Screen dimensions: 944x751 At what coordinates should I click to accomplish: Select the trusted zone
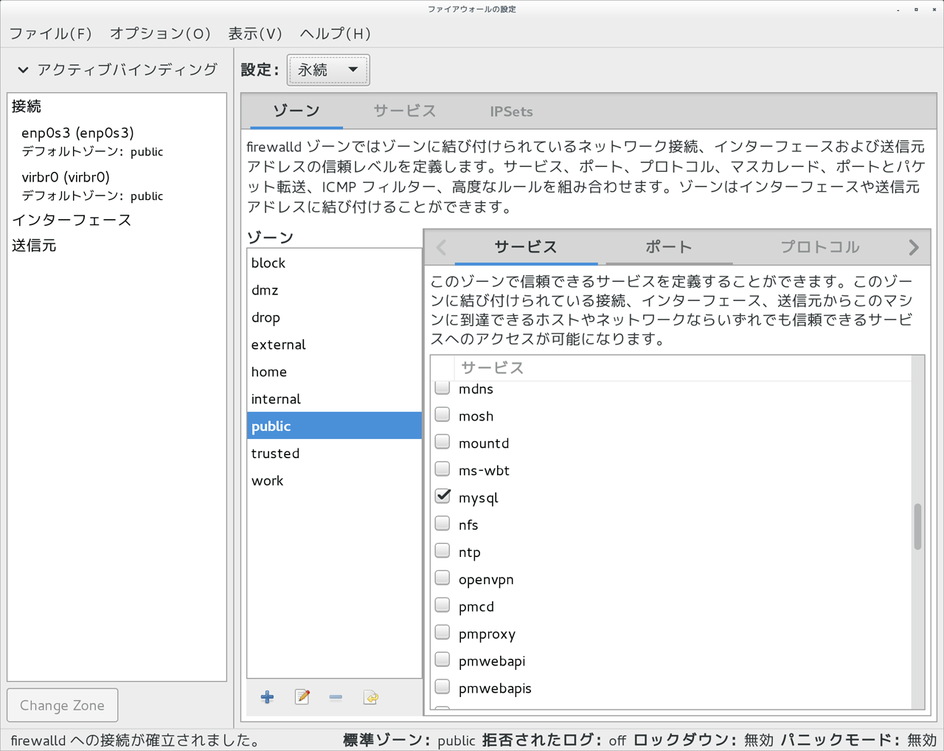pos(334,453)
